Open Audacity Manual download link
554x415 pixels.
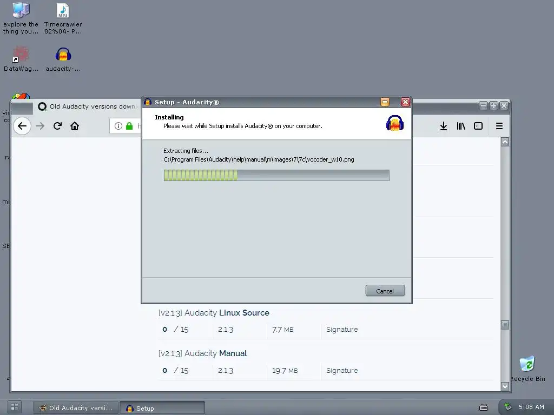coord(203,353)
